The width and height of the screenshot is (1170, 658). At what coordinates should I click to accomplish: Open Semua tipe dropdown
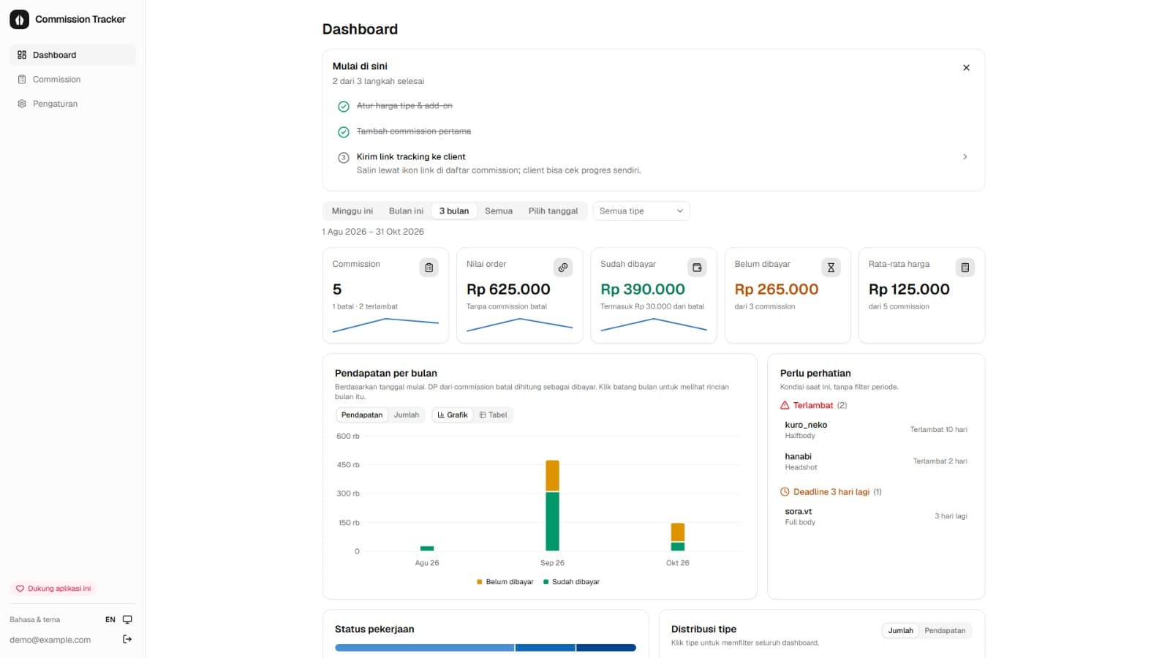641,211
